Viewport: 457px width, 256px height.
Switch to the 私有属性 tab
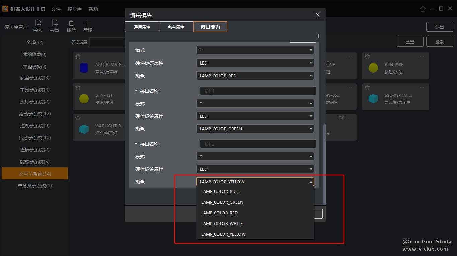pyautogui.click(x=176, y=27)
